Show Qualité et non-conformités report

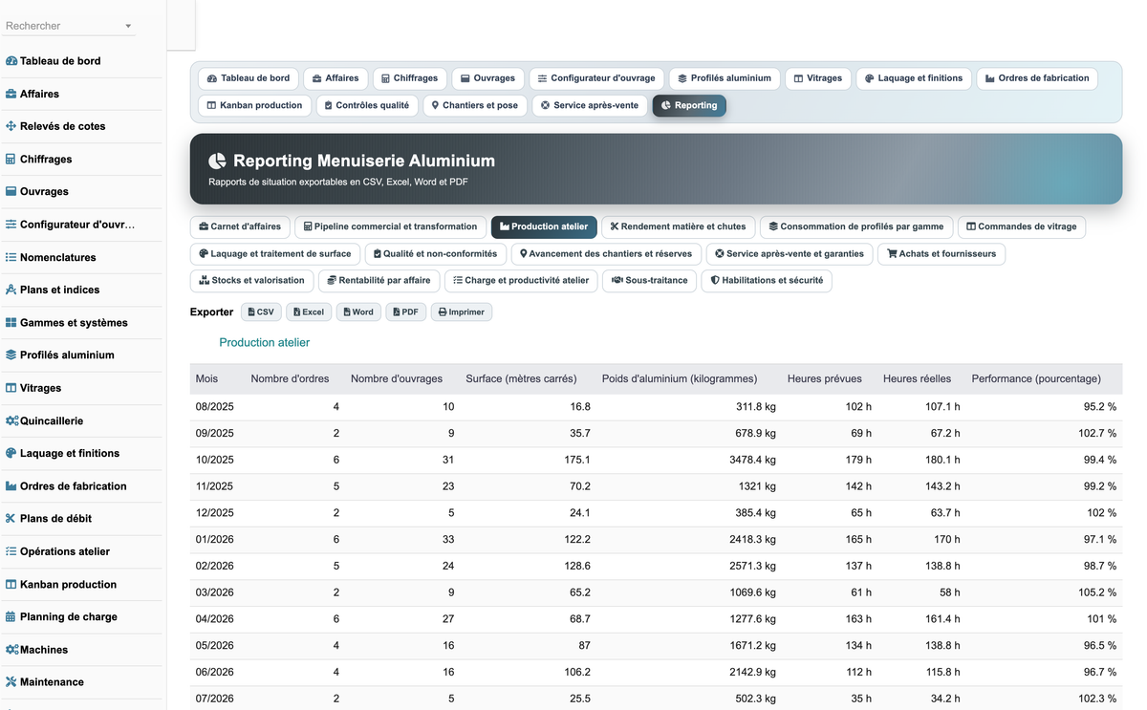coord(436,253)
